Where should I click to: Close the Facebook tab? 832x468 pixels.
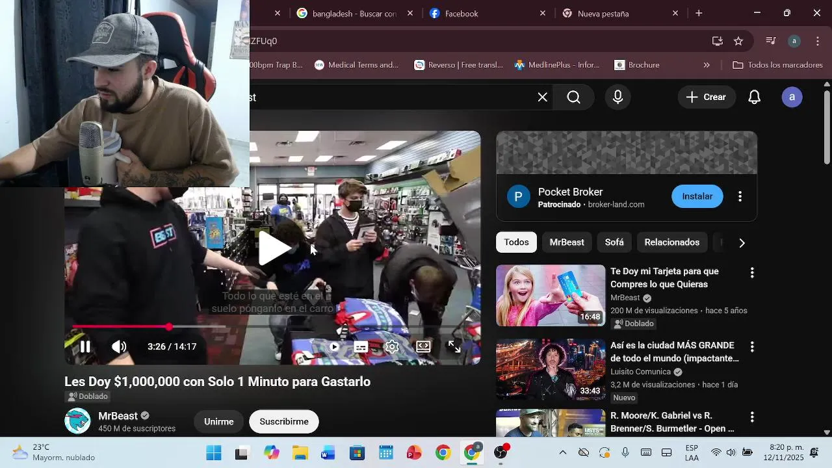pos(543,13)
